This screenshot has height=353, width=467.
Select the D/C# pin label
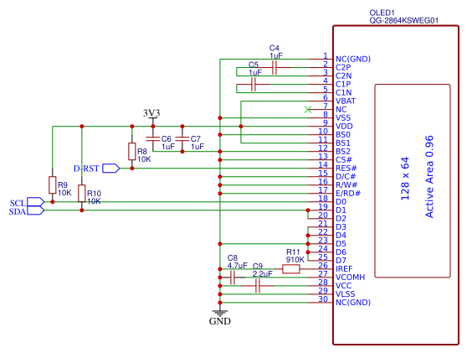pos(346,177)
